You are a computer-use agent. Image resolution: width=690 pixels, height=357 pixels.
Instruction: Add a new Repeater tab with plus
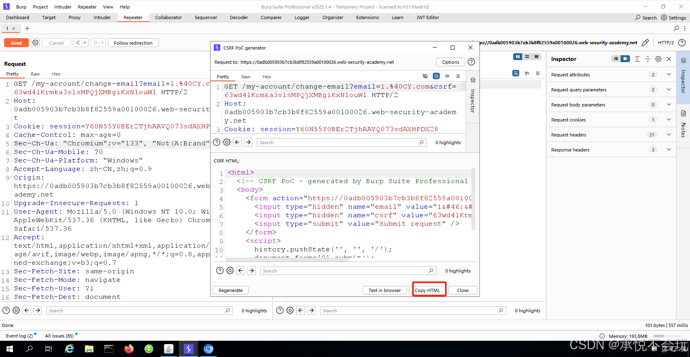coord(27,28)
